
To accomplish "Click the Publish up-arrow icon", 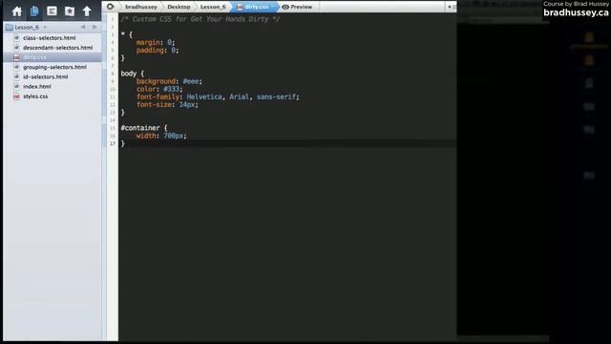I will [x=87, y=11].
